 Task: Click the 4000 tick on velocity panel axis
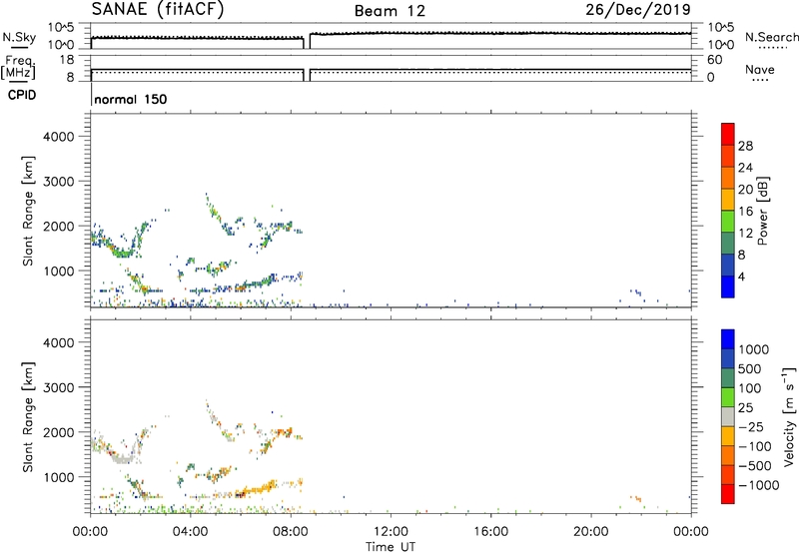pos(59,342)
